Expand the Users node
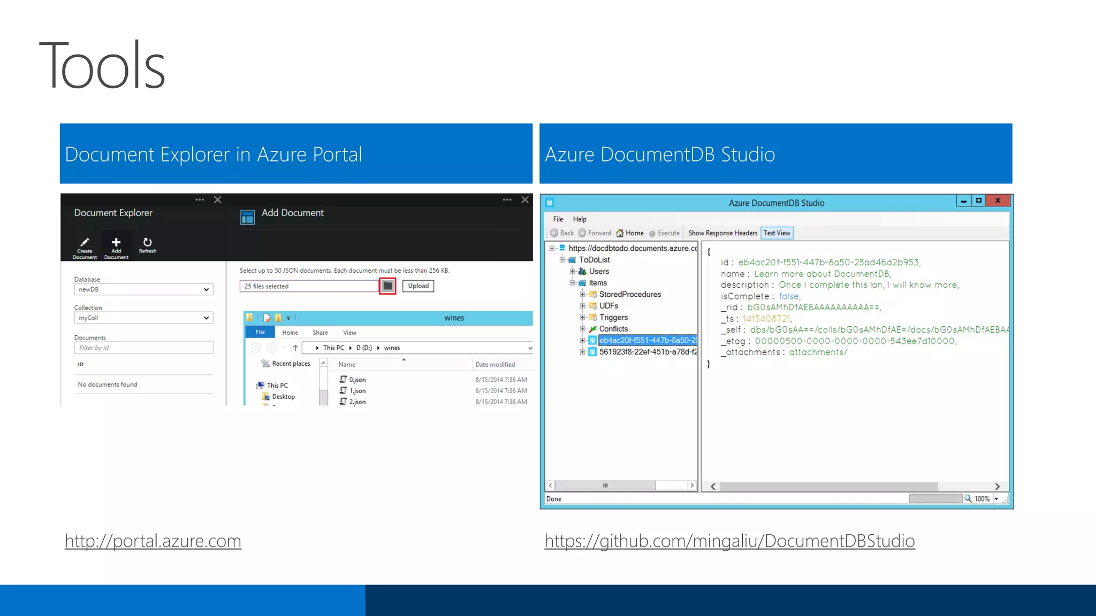The height and width of the screenshot is (616, 1096). click(x=572, y=272)
